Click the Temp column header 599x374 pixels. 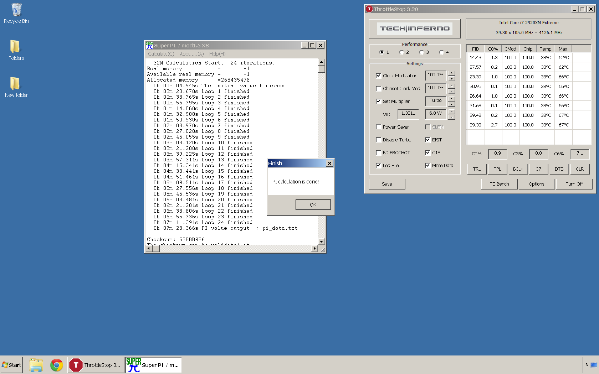coord(546,49)
